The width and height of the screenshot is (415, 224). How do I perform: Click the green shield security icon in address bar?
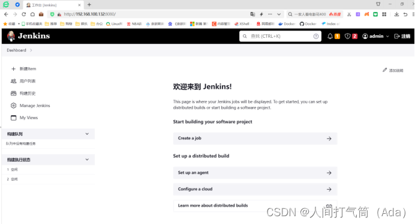(52, 14)
